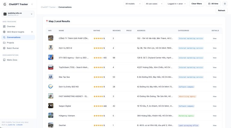
Task: View details for Saigon Digital
Action: 215,106
